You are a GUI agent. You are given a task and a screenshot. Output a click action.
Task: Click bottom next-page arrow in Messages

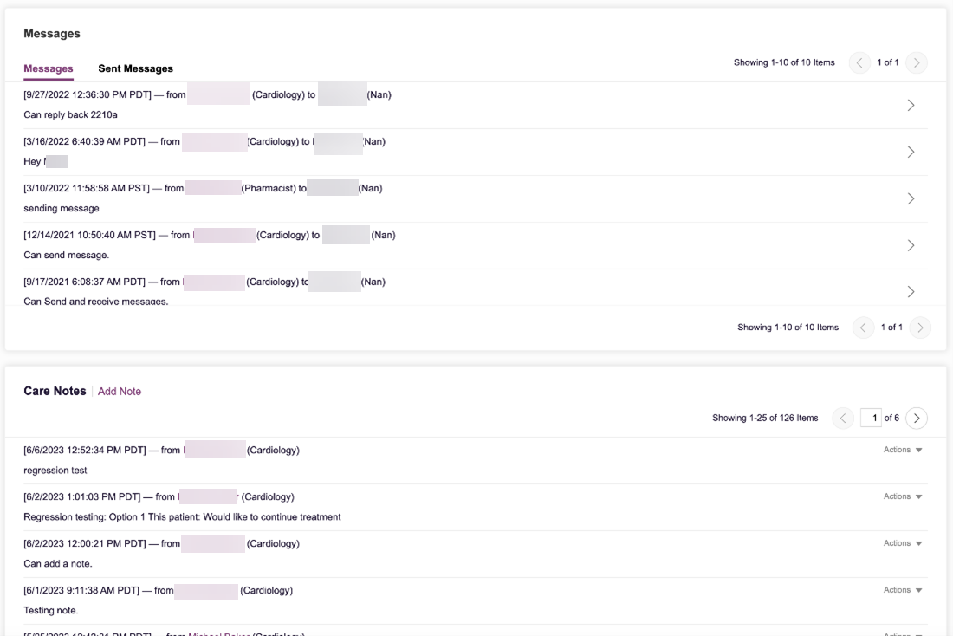[920, 328]
